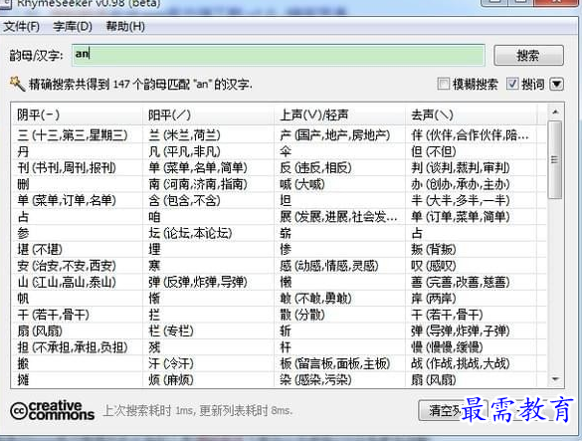Open the 字库(D) menu
This screenshot has width=582, height=441.
point(73,26)
